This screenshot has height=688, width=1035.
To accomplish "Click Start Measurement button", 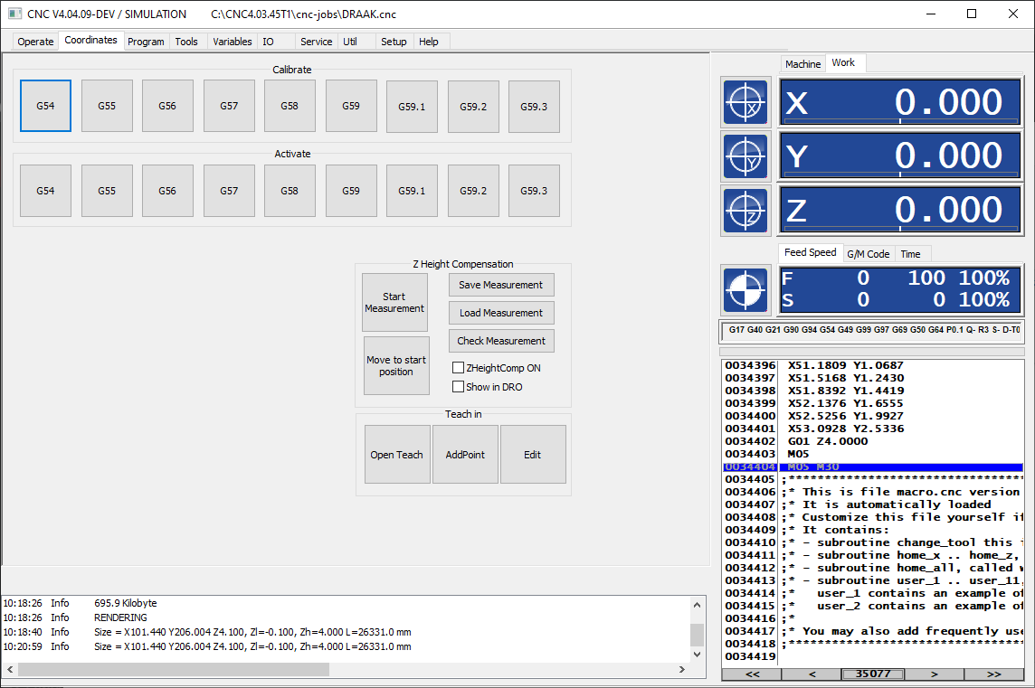I will coord(394,302).
